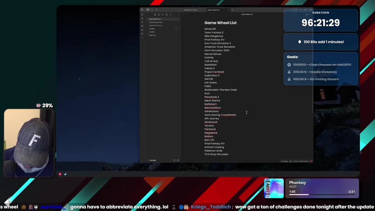375x211 pixels.
Task: Navigate back with the left arrow
Action: 184,14
